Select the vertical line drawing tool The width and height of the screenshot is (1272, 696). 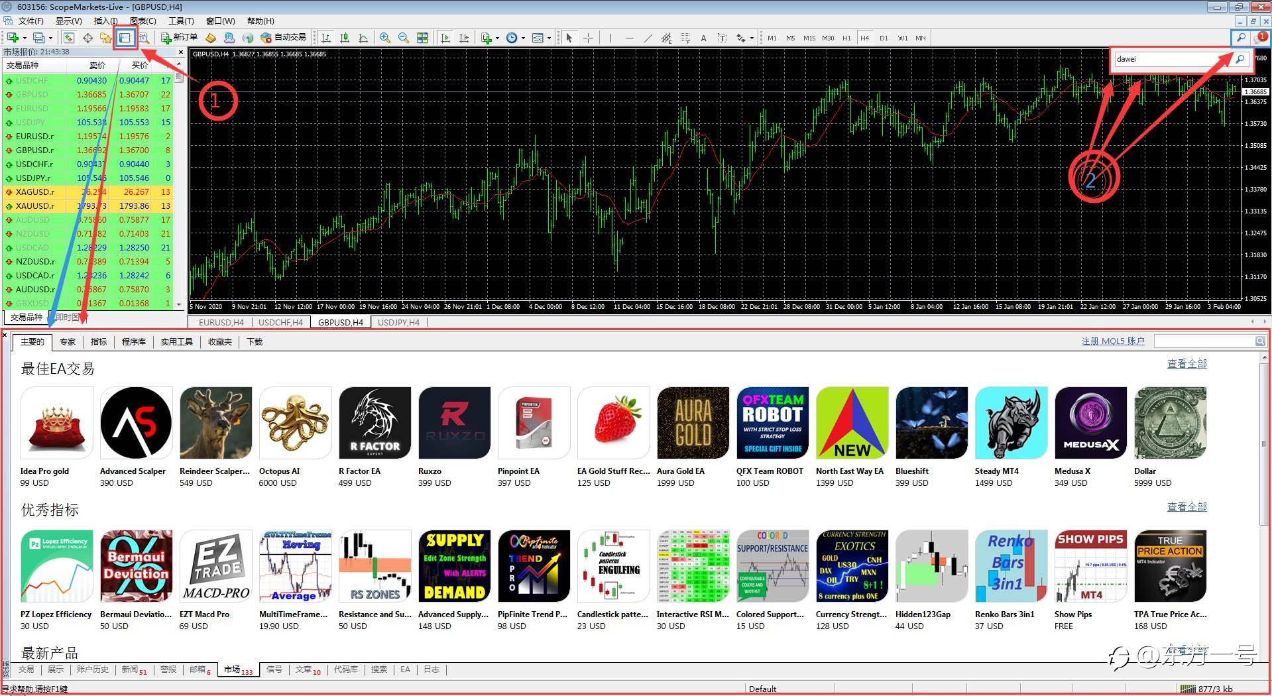610,38
